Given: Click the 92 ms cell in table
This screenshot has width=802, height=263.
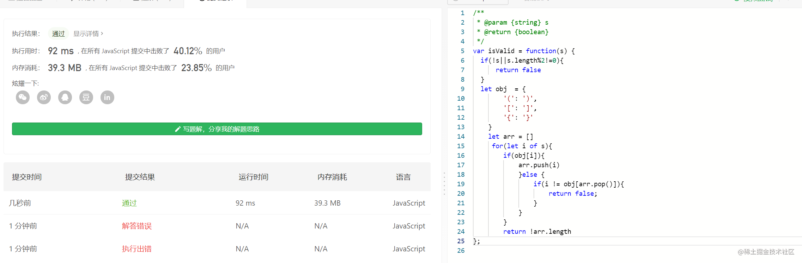Looking at the screenshot, I should tap(245, 203).
